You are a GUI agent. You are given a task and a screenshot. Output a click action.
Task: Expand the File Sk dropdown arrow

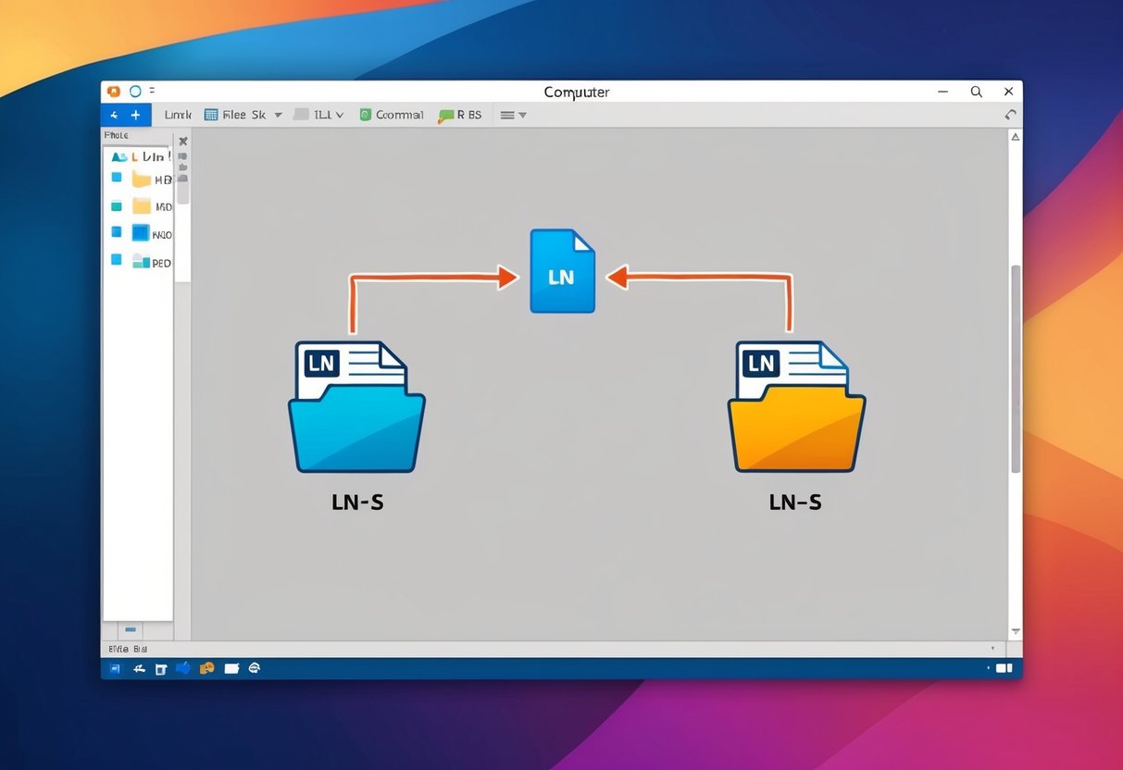point(278,116)
